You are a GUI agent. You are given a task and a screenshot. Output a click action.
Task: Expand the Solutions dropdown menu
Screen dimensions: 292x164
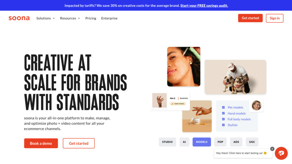(x=45, y=18)
